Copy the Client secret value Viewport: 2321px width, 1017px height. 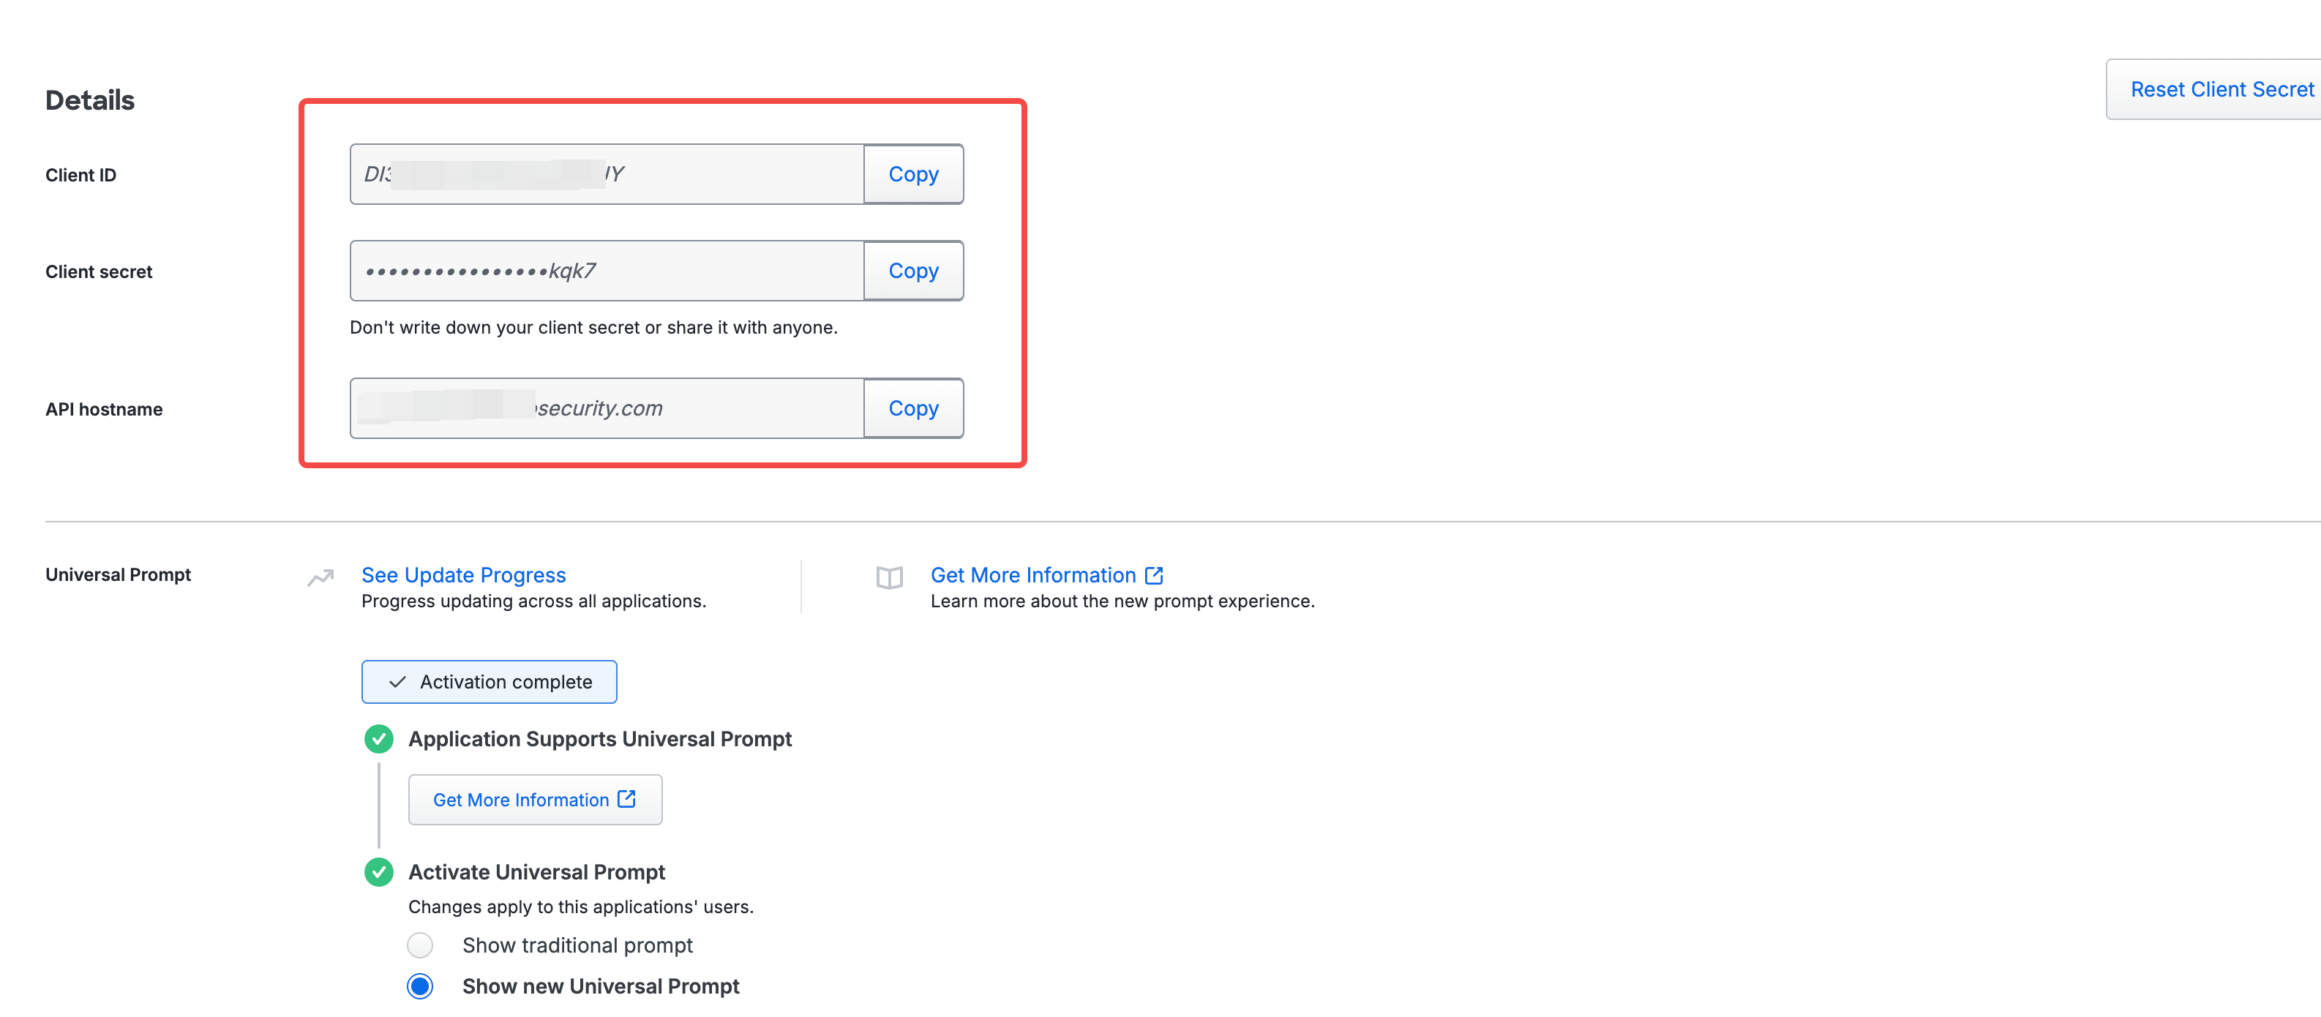[912, 270]
